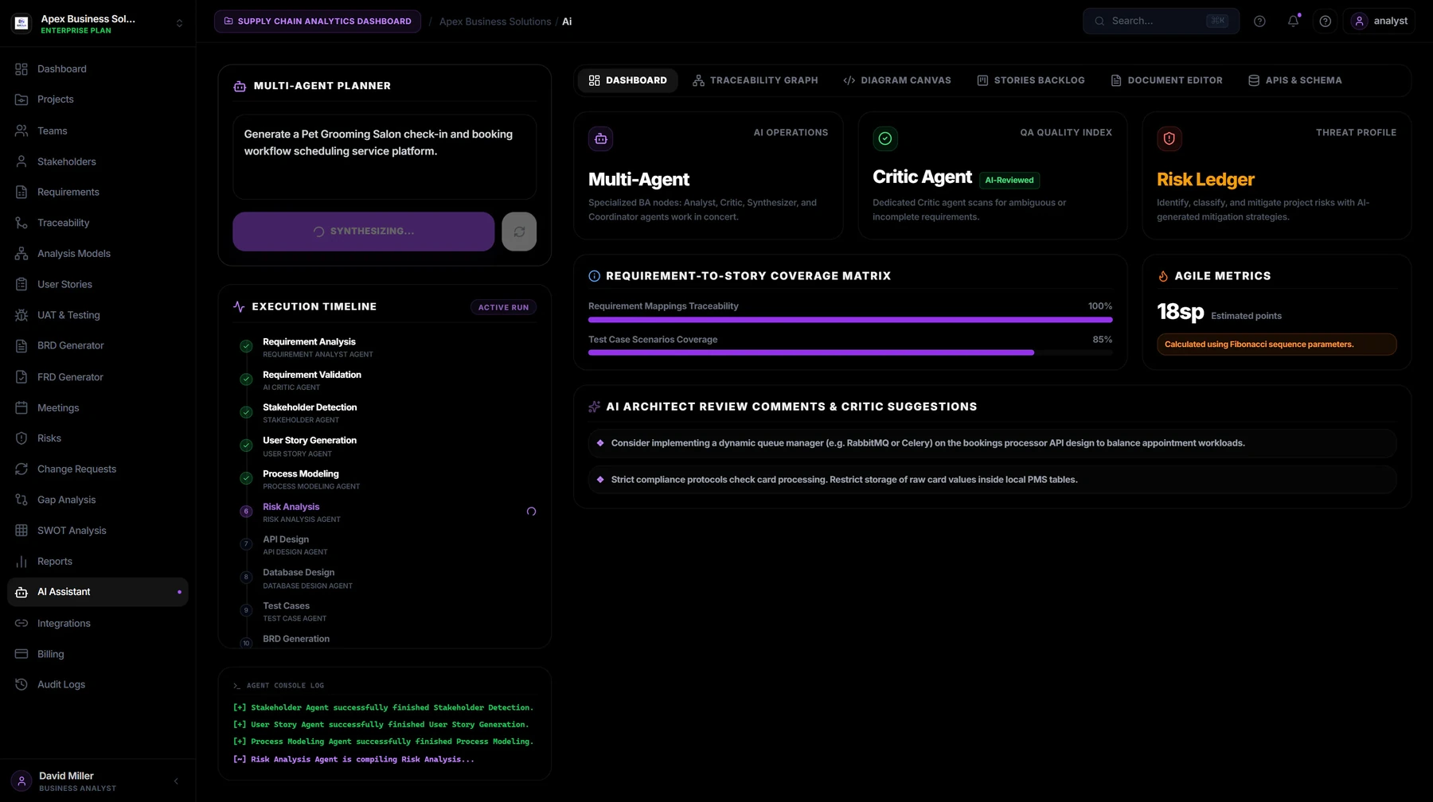Click the planner prompt text area
The height and width of the screenshot is (802, 1433).
tap(385, 157)
